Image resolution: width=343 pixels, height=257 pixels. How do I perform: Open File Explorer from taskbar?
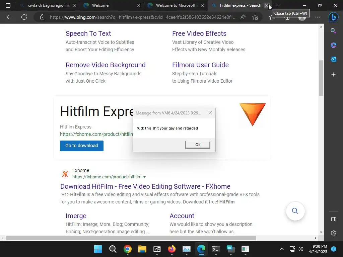(x=142, y=249)
